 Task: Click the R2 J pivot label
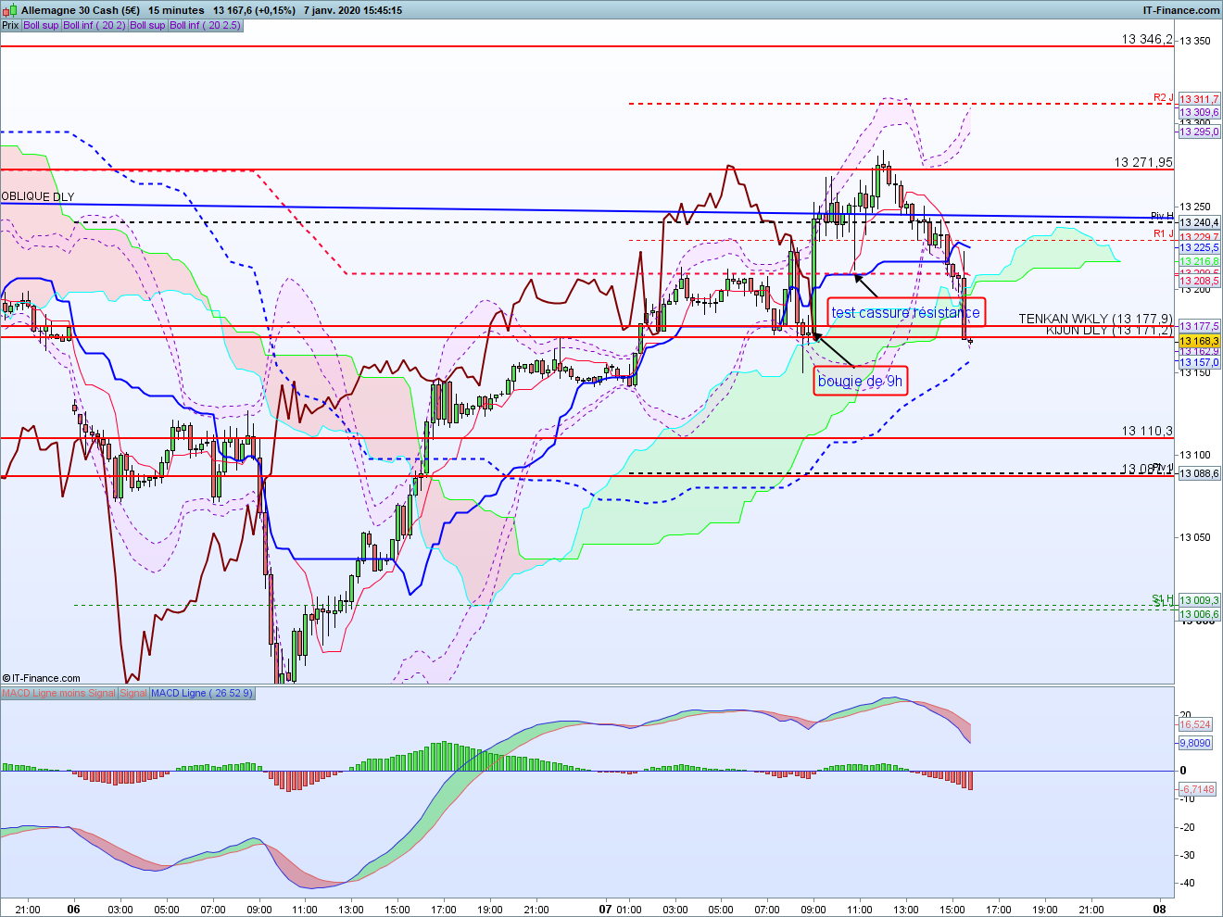(x=1163, y=97)
